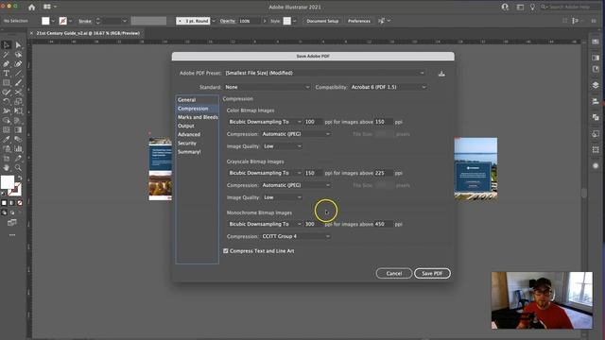Select the Rectangle tool
Image resolution: width=605 pixels, height=340 pixels.
(7, 82)
